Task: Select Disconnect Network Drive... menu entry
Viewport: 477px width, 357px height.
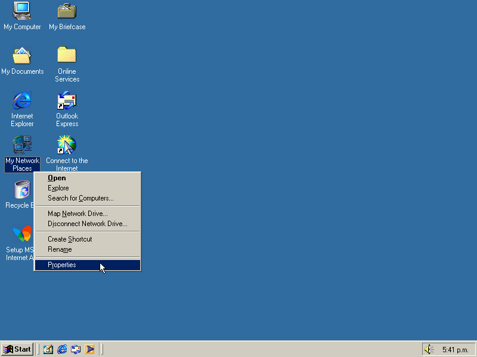Action: point(87,224)
